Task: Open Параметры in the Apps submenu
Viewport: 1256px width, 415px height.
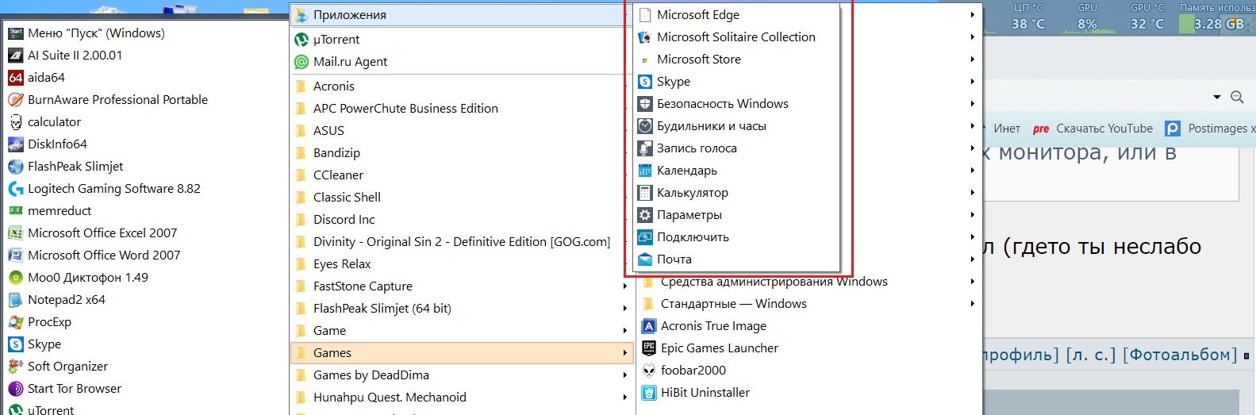Action: pos(689,215)
